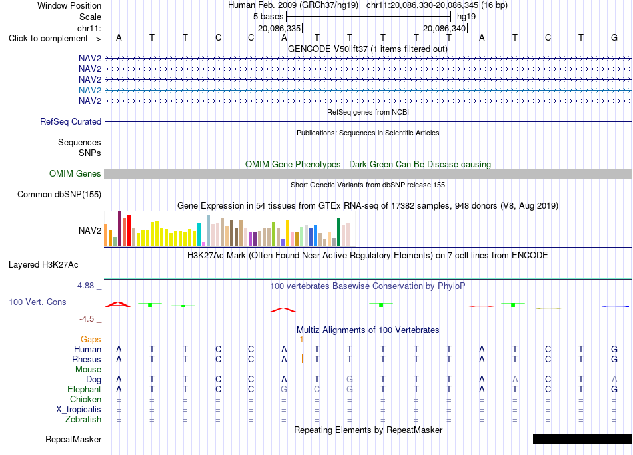
Task: Click the 'chr11:' ruler label
Action: [x=89, y=28]
